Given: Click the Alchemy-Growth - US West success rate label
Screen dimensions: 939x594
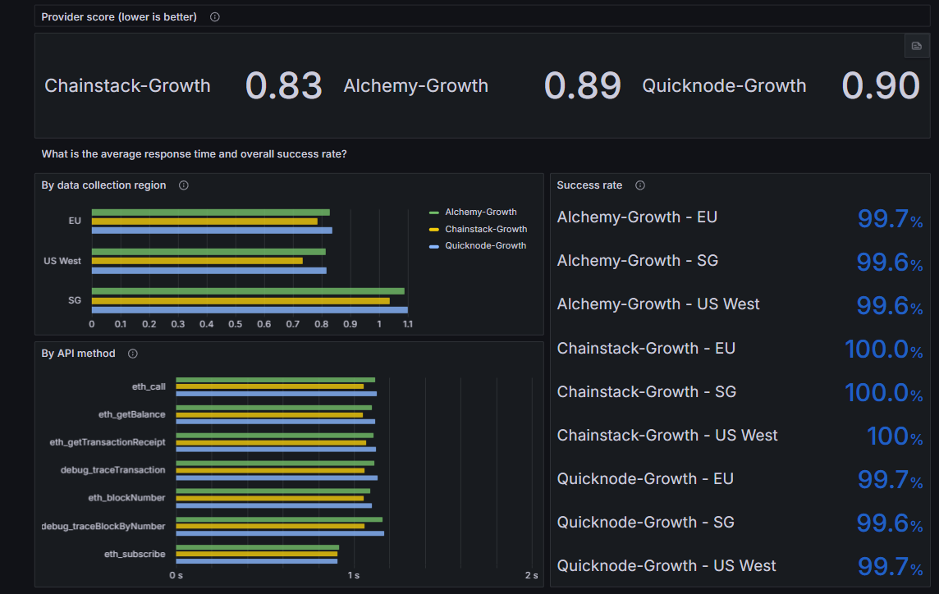Looking at the screenshot, I should 658,304.
